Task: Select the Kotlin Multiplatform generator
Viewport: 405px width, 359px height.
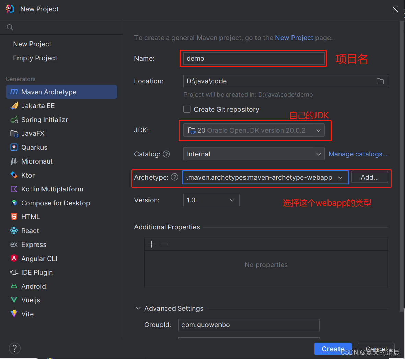Action: [61, 189]
